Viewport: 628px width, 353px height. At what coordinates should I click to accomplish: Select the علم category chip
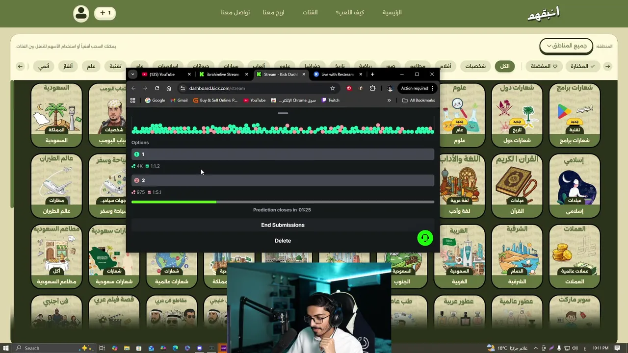point(91,66)
